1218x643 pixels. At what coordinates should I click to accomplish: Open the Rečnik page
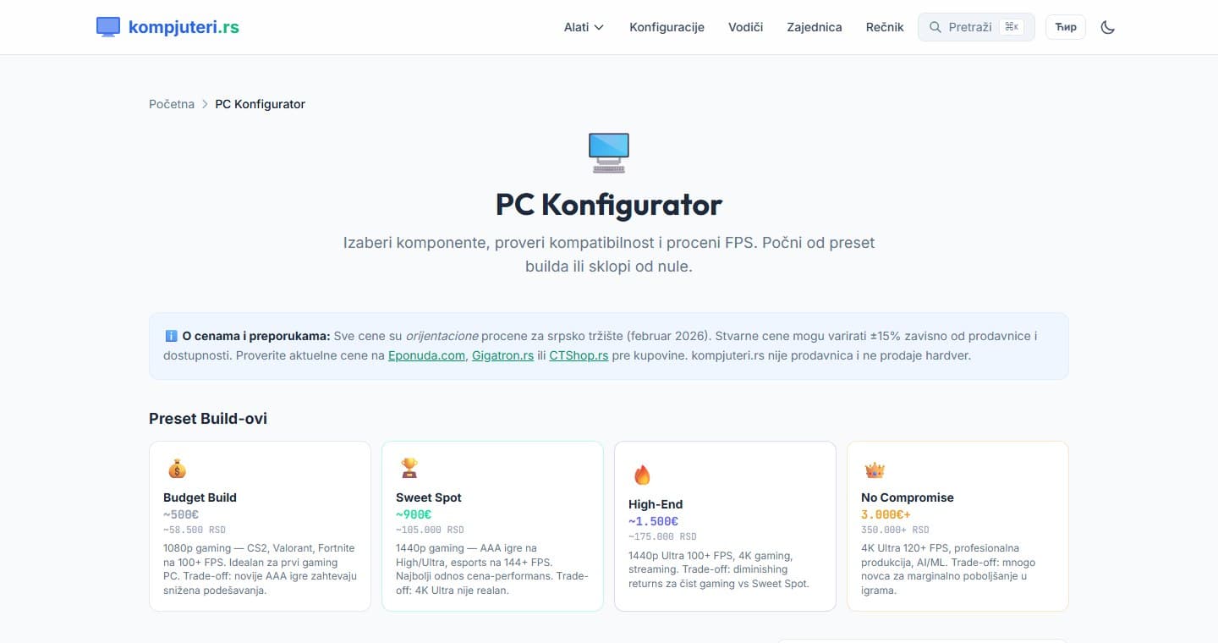[x=885, y=27]
